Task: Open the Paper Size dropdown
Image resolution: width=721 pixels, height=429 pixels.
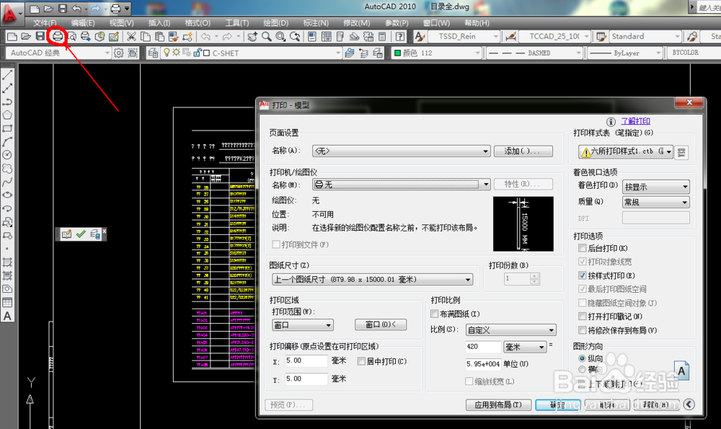Action: 373,279
